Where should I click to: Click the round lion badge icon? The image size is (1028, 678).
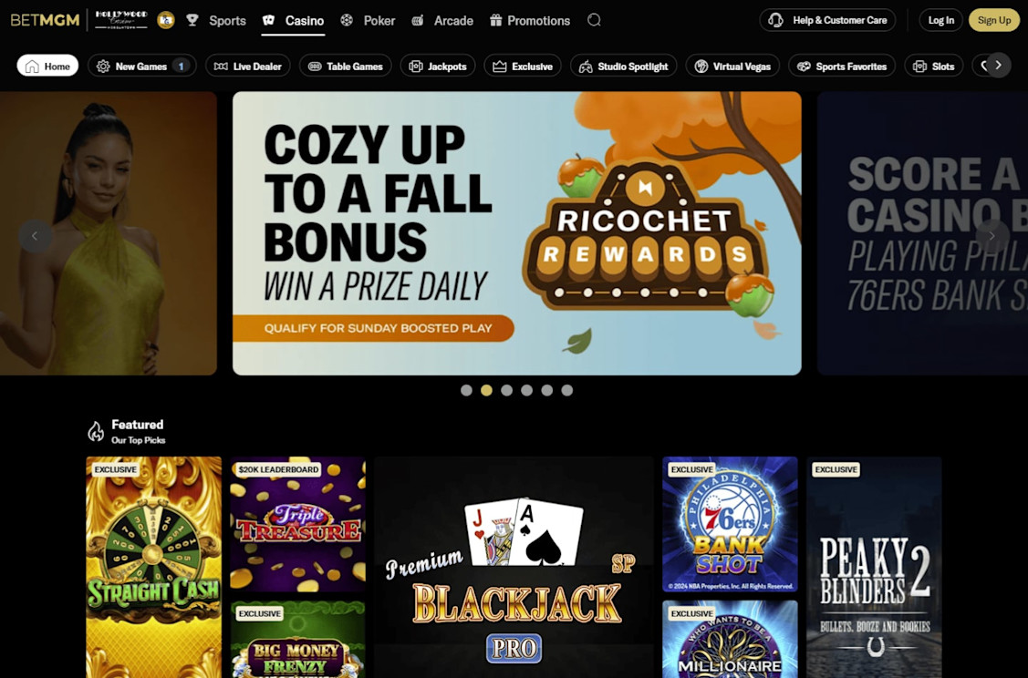(166, 20)
